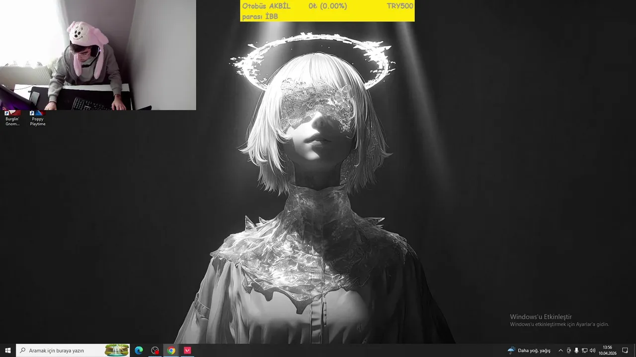
Task: Click the microphone tray icon
Action: tap(576, 351)
